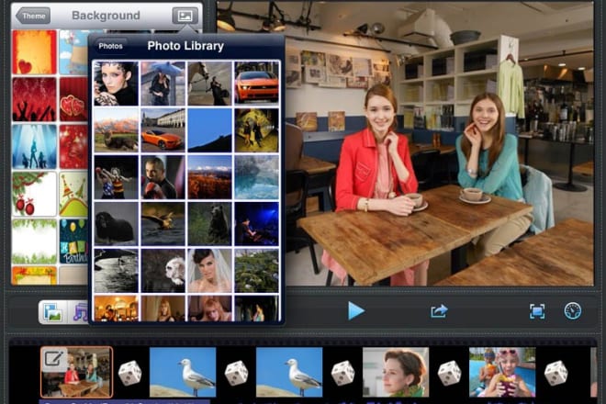Tap the main cafe photo preview
Image resolution: width=606 pixels, height=404 pixels.
[439, 144]
